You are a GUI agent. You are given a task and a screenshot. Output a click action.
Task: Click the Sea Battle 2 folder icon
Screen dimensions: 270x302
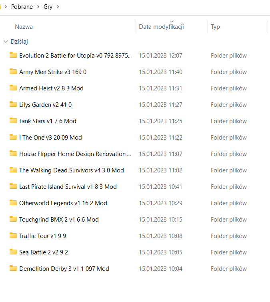pos(13,252)
